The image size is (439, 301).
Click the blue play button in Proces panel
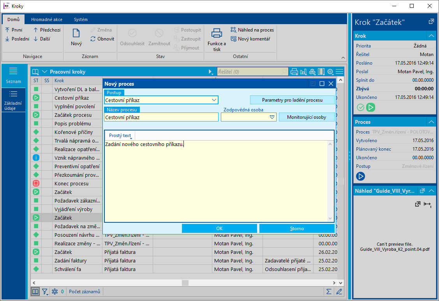pyautogui.click(x=360, y=176)
